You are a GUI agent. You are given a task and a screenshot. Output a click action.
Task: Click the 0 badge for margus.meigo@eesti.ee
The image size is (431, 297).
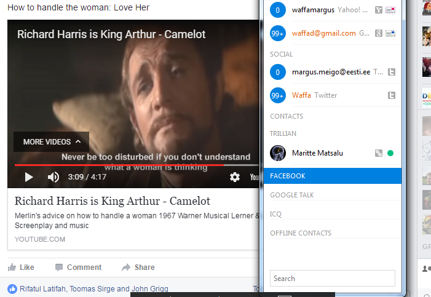(x=278, y=72)
